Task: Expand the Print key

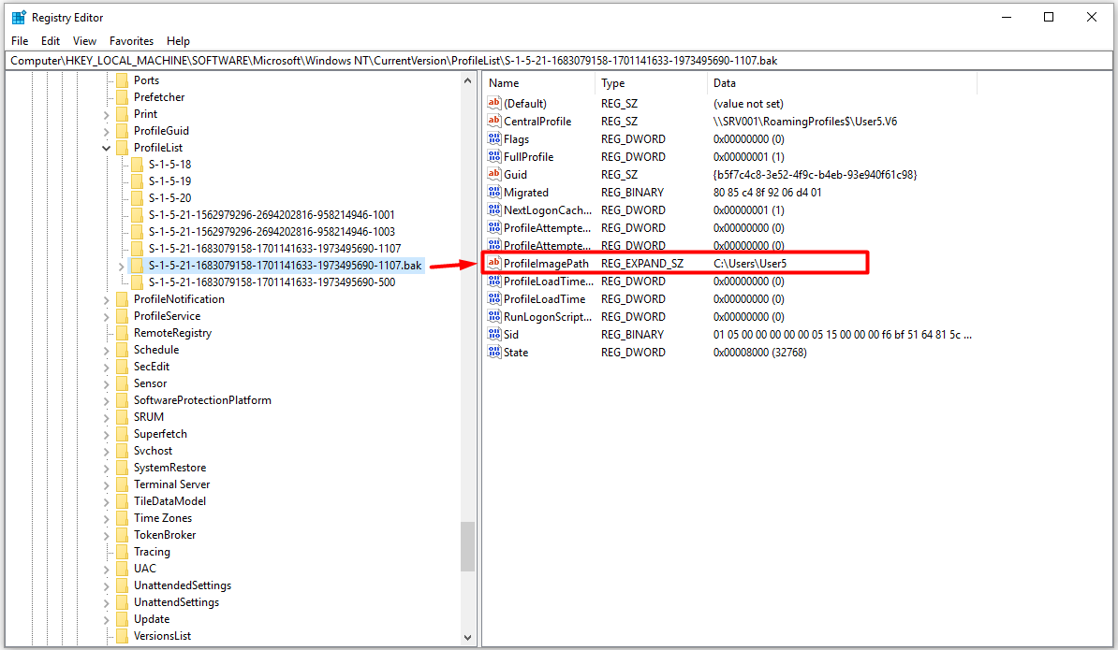Action: pyautogui.click(x=106, y=115)
